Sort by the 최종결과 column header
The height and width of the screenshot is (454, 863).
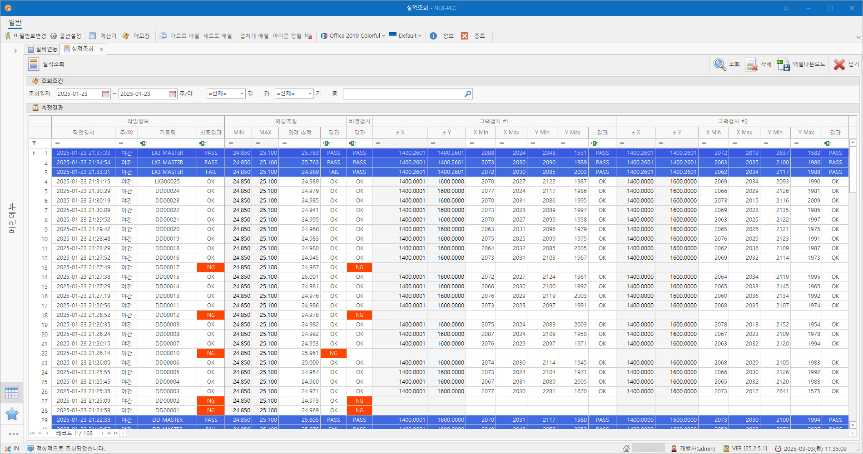pyautogui.click(x=211, y=133)
